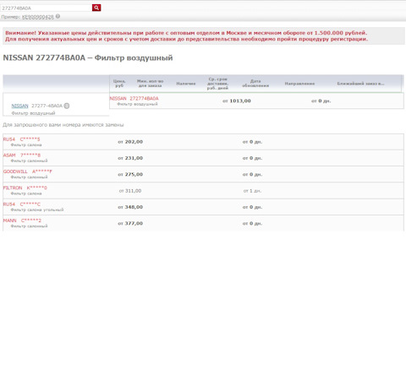Select the ASAM 7*****8 replacement
Image resolution: width=406 pixels, height=381 pixels.
[x=203, y=158]
